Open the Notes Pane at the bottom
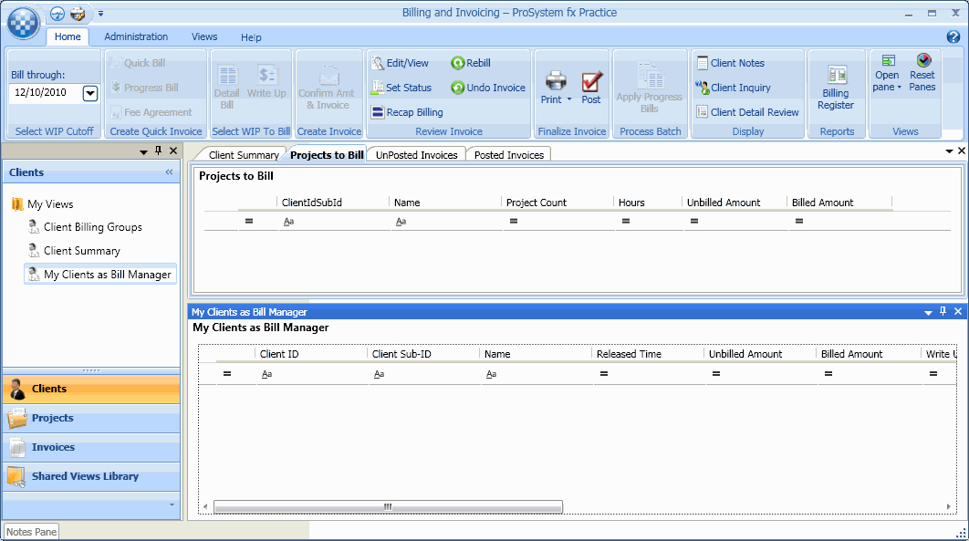The image size is (969, 541). coord(30,531)
